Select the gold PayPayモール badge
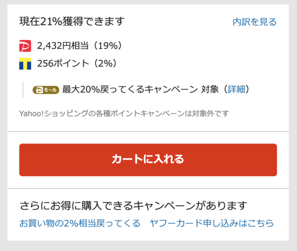297x251 pixels. [x=46, y=90]
